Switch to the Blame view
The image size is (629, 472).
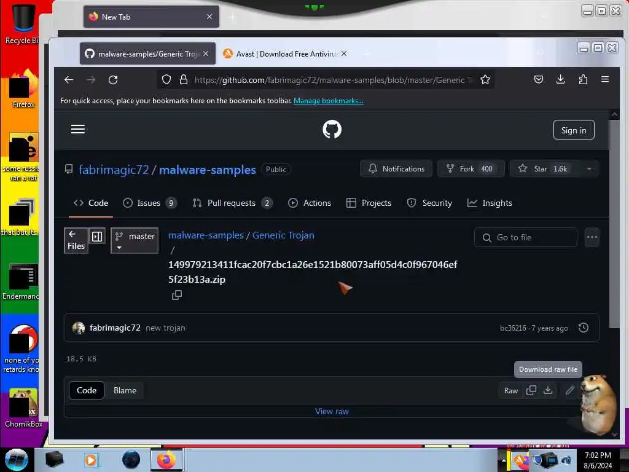125,390
